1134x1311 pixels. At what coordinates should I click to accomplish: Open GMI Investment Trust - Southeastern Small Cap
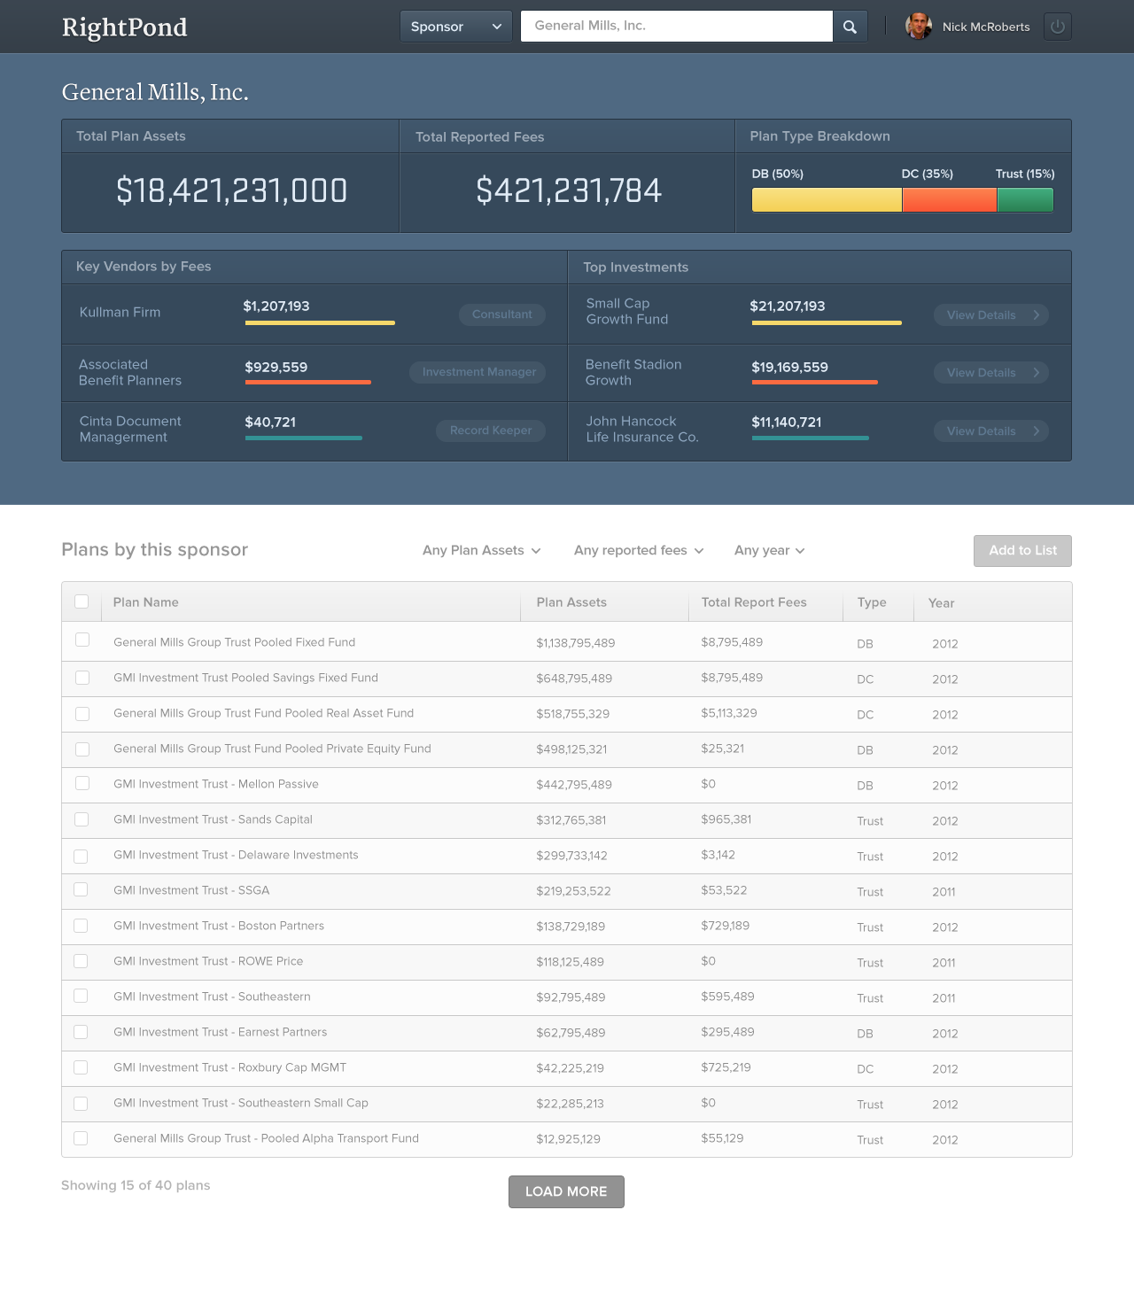241,1103
